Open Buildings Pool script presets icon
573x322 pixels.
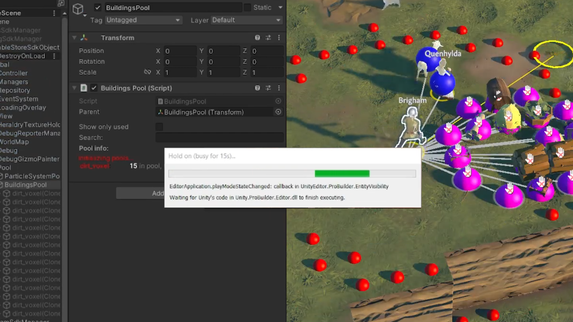point(268,88)
